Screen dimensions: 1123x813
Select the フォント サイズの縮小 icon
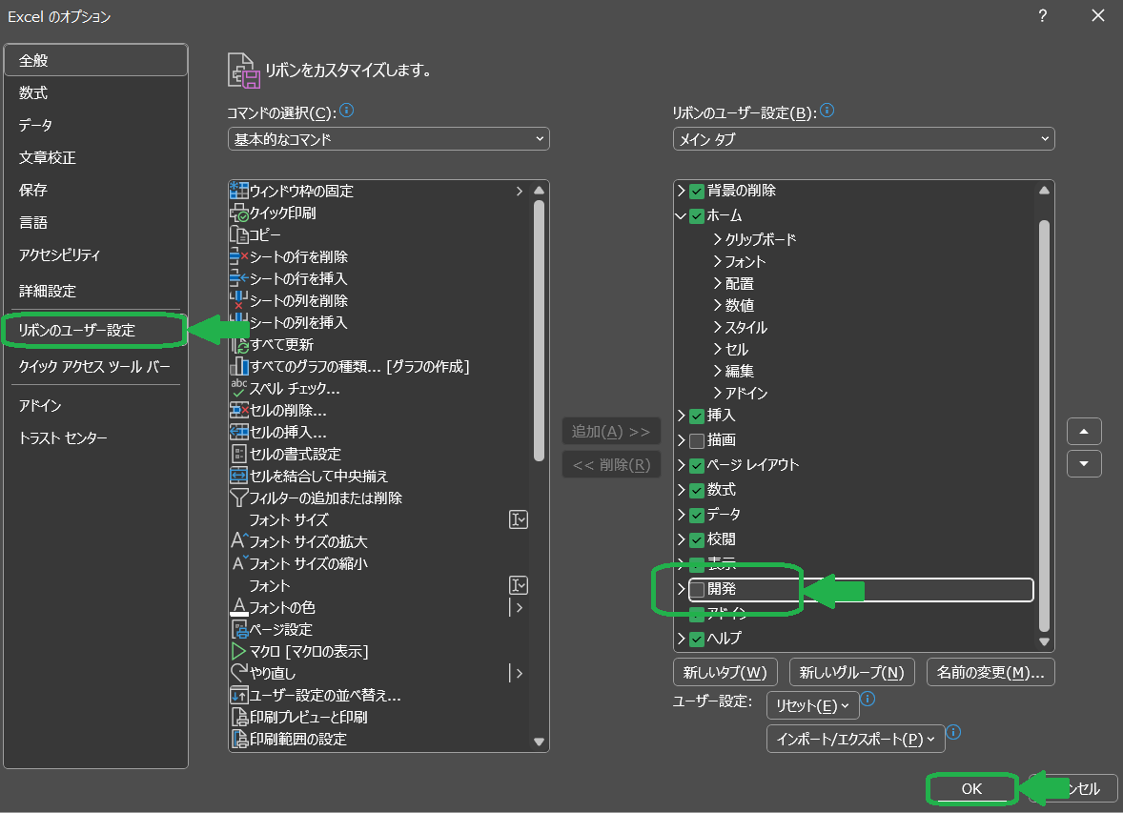238,563
